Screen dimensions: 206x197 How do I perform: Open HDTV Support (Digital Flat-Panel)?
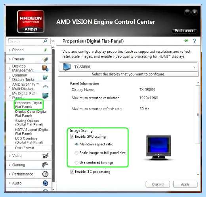(x=32, y=131)
